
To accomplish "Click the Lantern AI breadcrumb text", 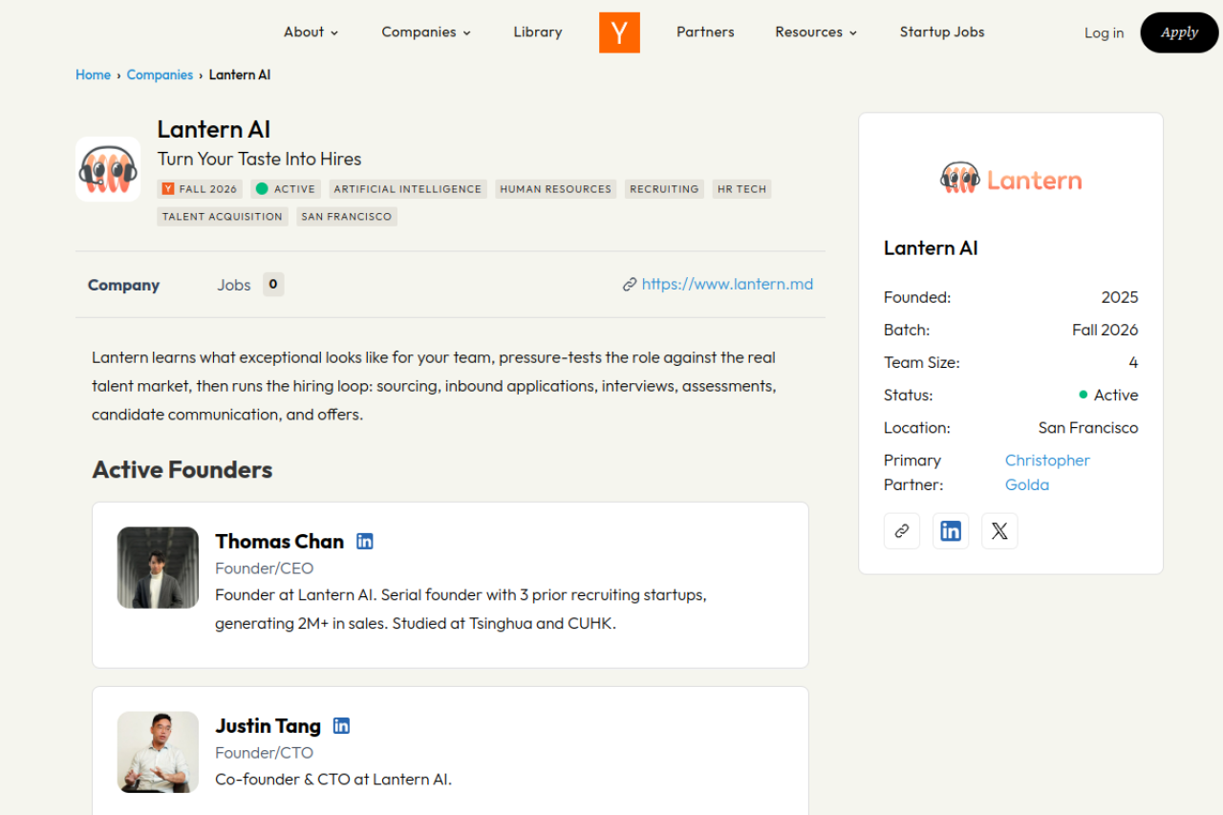I will [240, 75].
